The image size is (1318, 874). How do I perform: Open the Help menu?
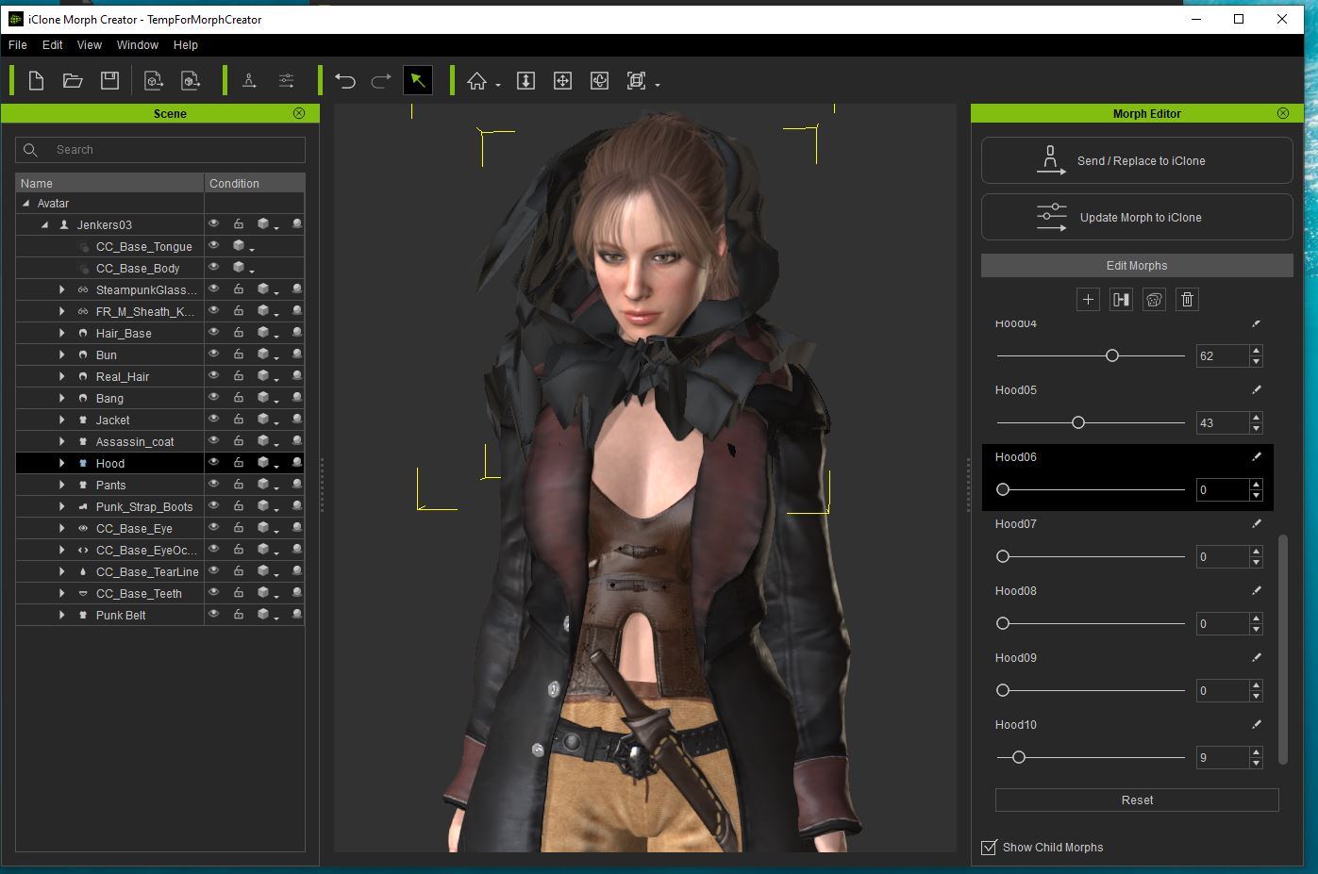pyautogui.click(x=186, y=45)
